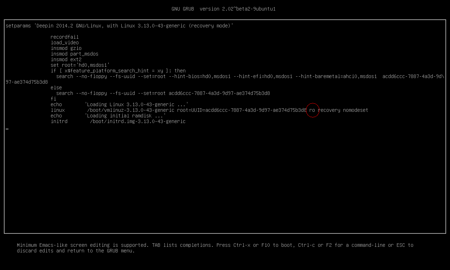Click the 'insmod ext2' line

pyautogui.click(x=66, y=59)
